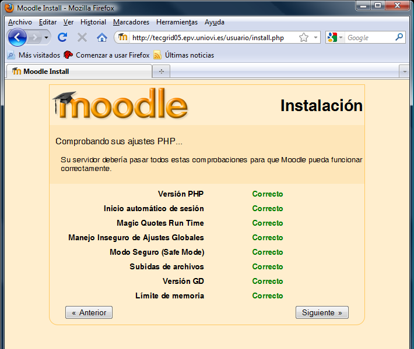Image resolution: width=414 pixels, height=349 pixels.
Task: Click the Siguiente button
Action: (322, 312)
